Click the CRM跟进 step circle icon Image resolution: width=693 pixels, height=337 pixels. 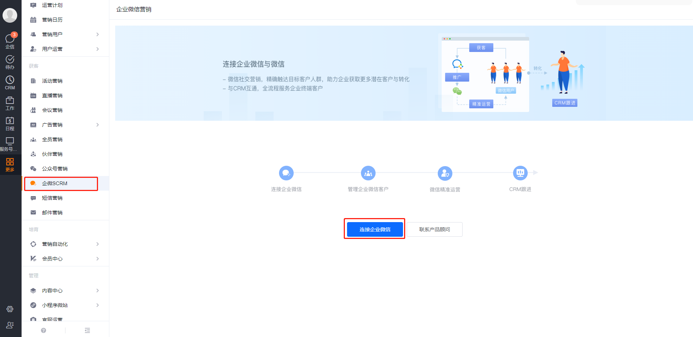(520, 173)
